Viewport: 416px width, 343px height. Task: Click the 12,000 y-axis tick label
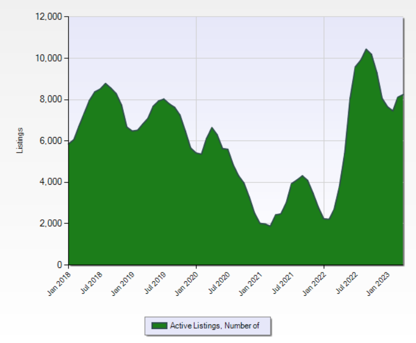tap(48, 17)
